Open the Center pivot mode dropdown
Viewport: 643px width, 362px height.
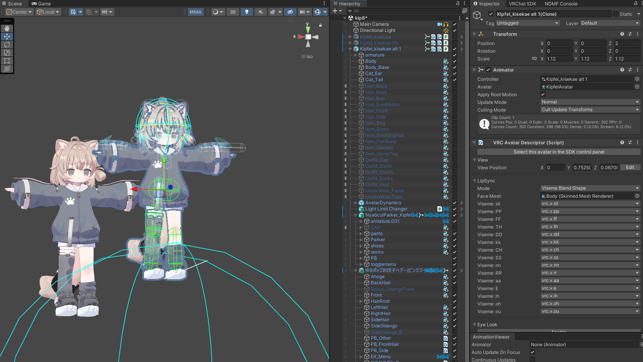coord(19,12)
